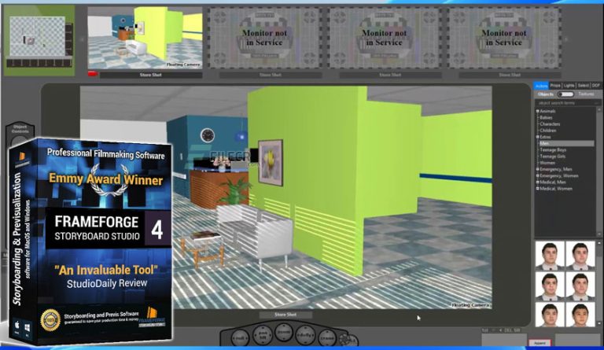Click the dolly camera control knob

305,335
